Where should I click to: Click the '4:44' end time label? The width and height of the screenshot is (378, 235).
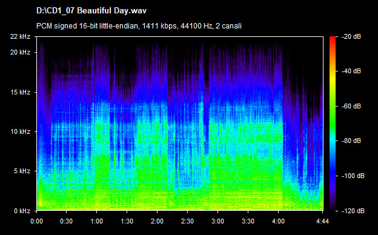point(322,221)
